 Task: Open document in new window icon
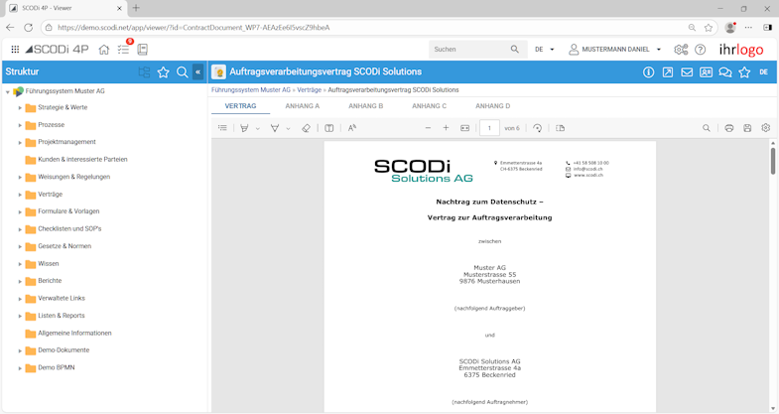click(x=668, y=72)
